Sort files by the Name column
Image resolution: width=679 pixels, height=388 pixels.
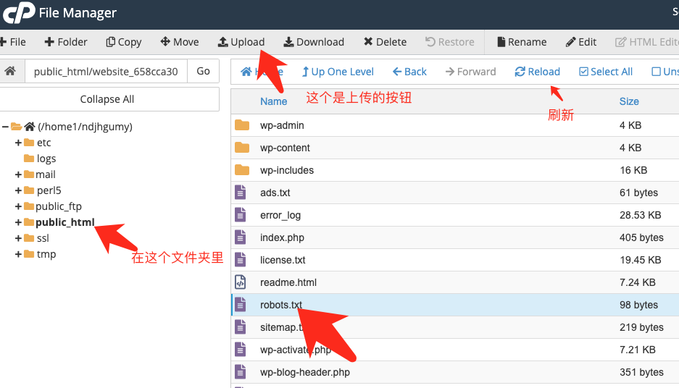click(274, 101)
